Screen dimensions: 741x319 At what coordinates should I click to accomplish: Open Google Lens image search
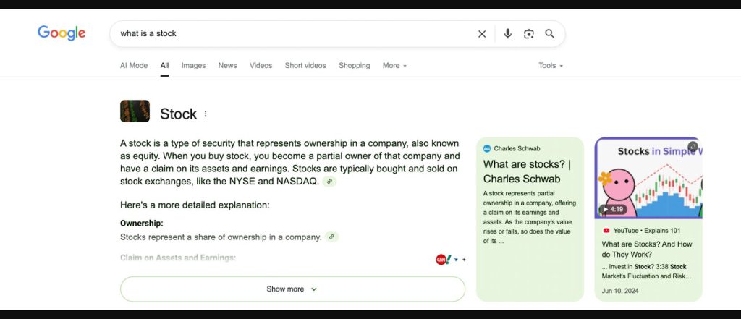[529, 34]
